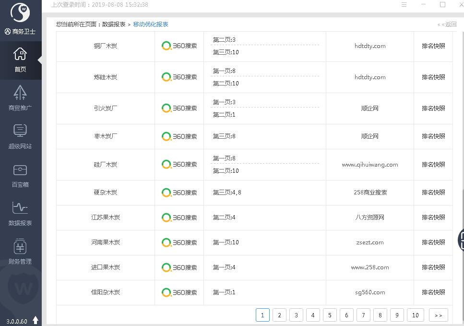Select page 1 in pagination
The height and width of the screenshot is (326, 464).
[262, 315]
